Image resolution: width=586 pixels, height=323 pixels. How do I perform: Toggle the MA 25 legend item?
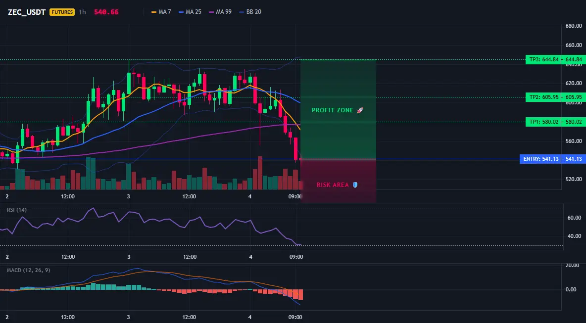click(190, 12)
